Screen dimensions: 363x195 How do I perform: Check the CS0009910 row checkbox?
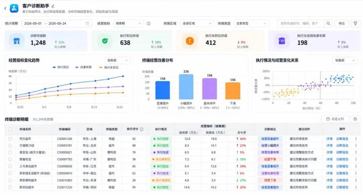[10, 173]
